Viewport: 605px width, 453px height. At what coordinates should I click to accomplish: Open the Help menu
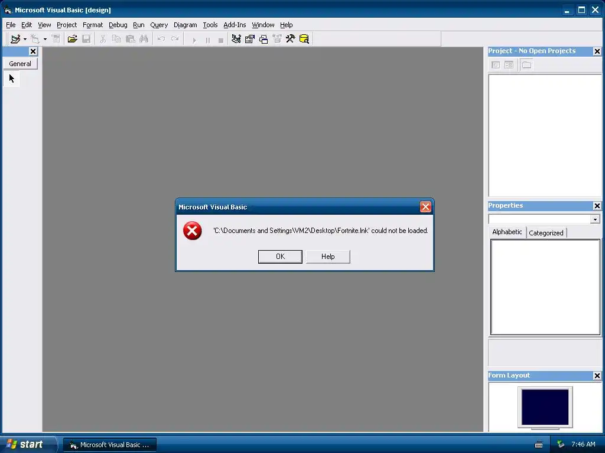(287, 25)
